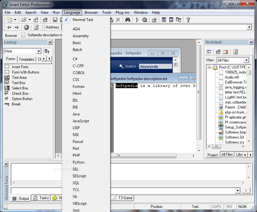This screenshot has height=212, width=257.
Task: Click Form With Buttons lookup item
Action: (26, 72)
